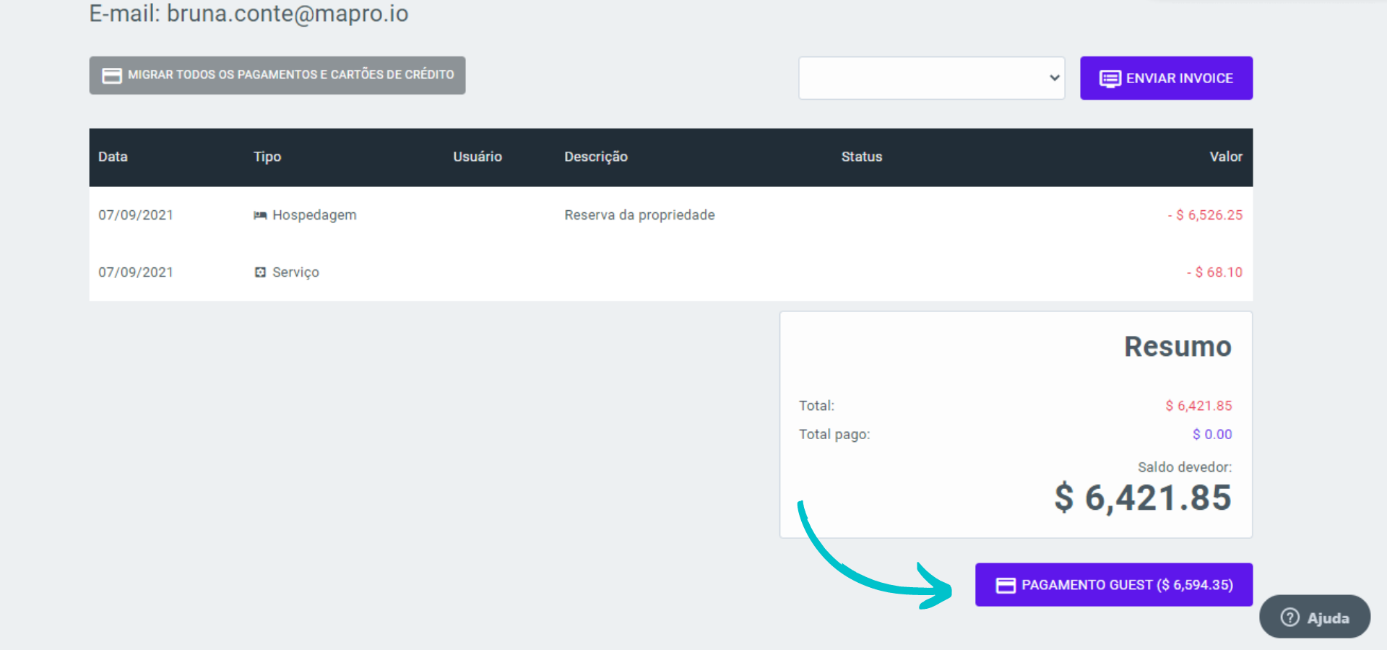The height and width of the screenshot is (650, 1387).
Task: Click the Serviço amount - $ 68.10
Action: click(1214, 272)
